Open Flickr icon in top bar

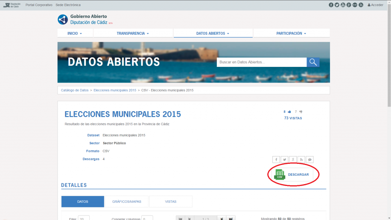tap(355, 5)
